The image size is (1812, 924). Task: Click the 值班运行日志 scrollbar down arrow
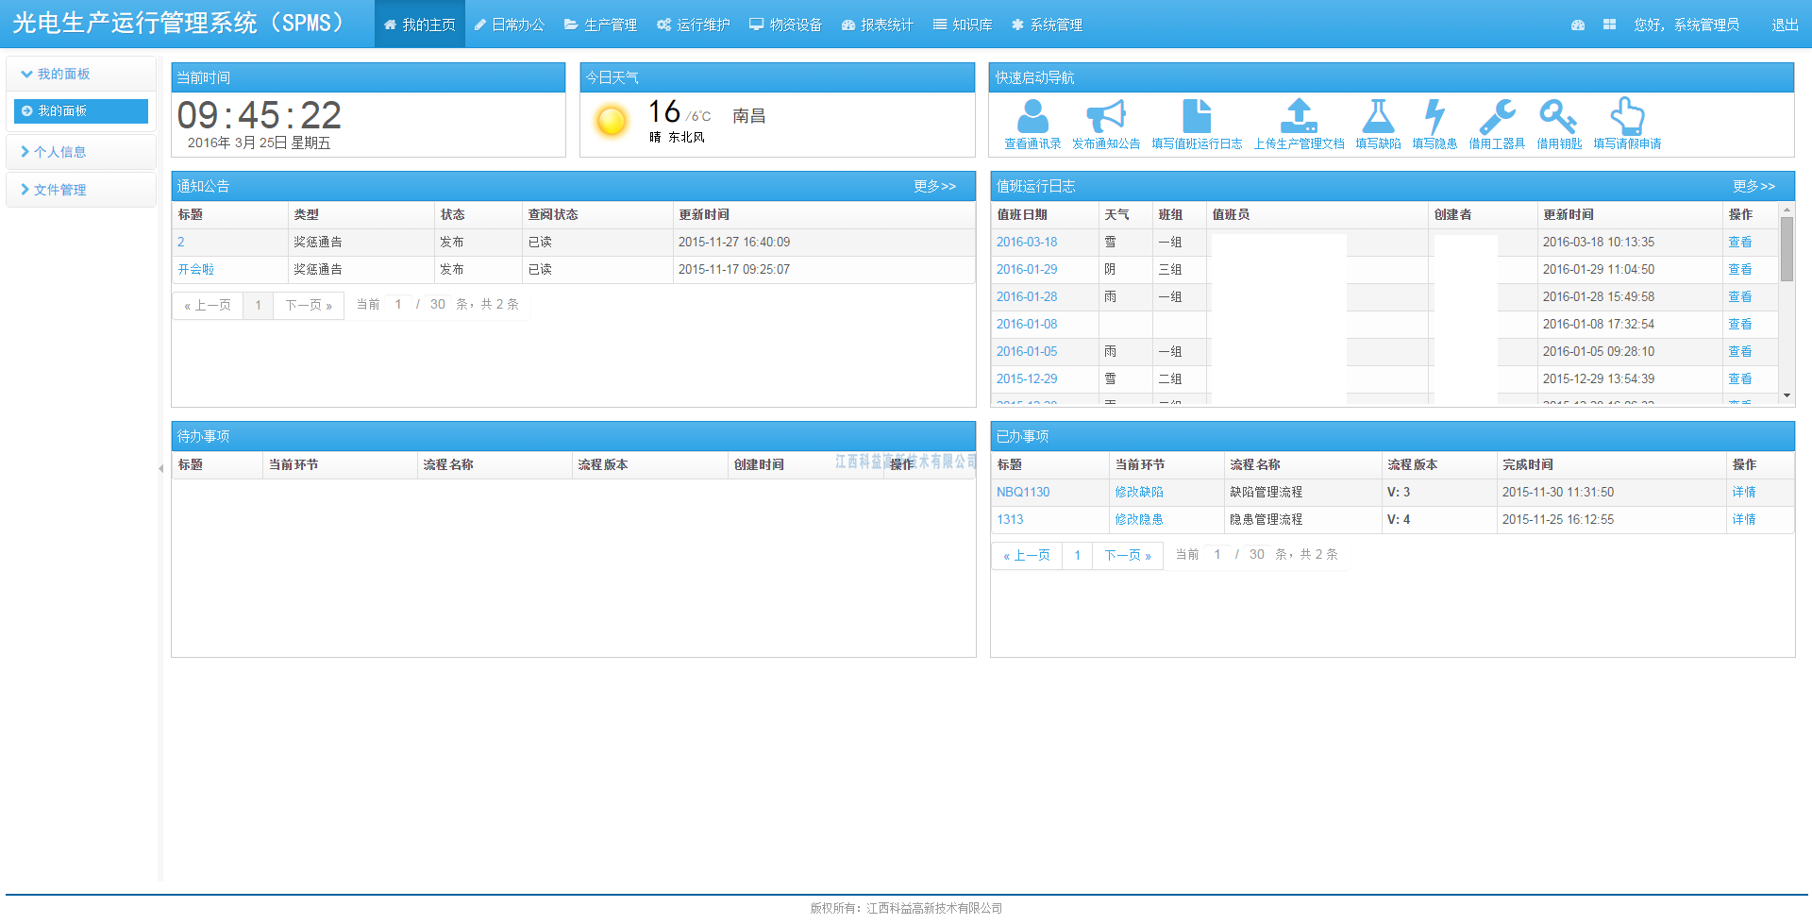click(x=1787, y=395)
